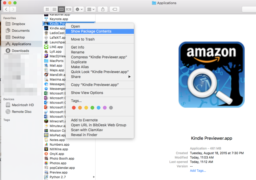
Task: Choose Copy "Kindle Previewer.app"
Action: [x=100, y=85]
